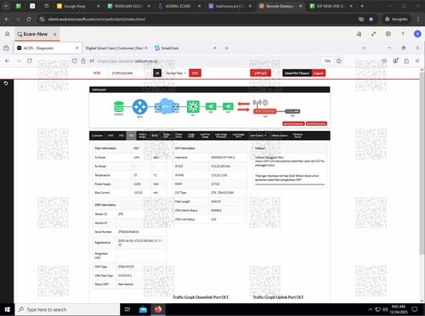Bookmark ACSIS page with star icon

339,61
